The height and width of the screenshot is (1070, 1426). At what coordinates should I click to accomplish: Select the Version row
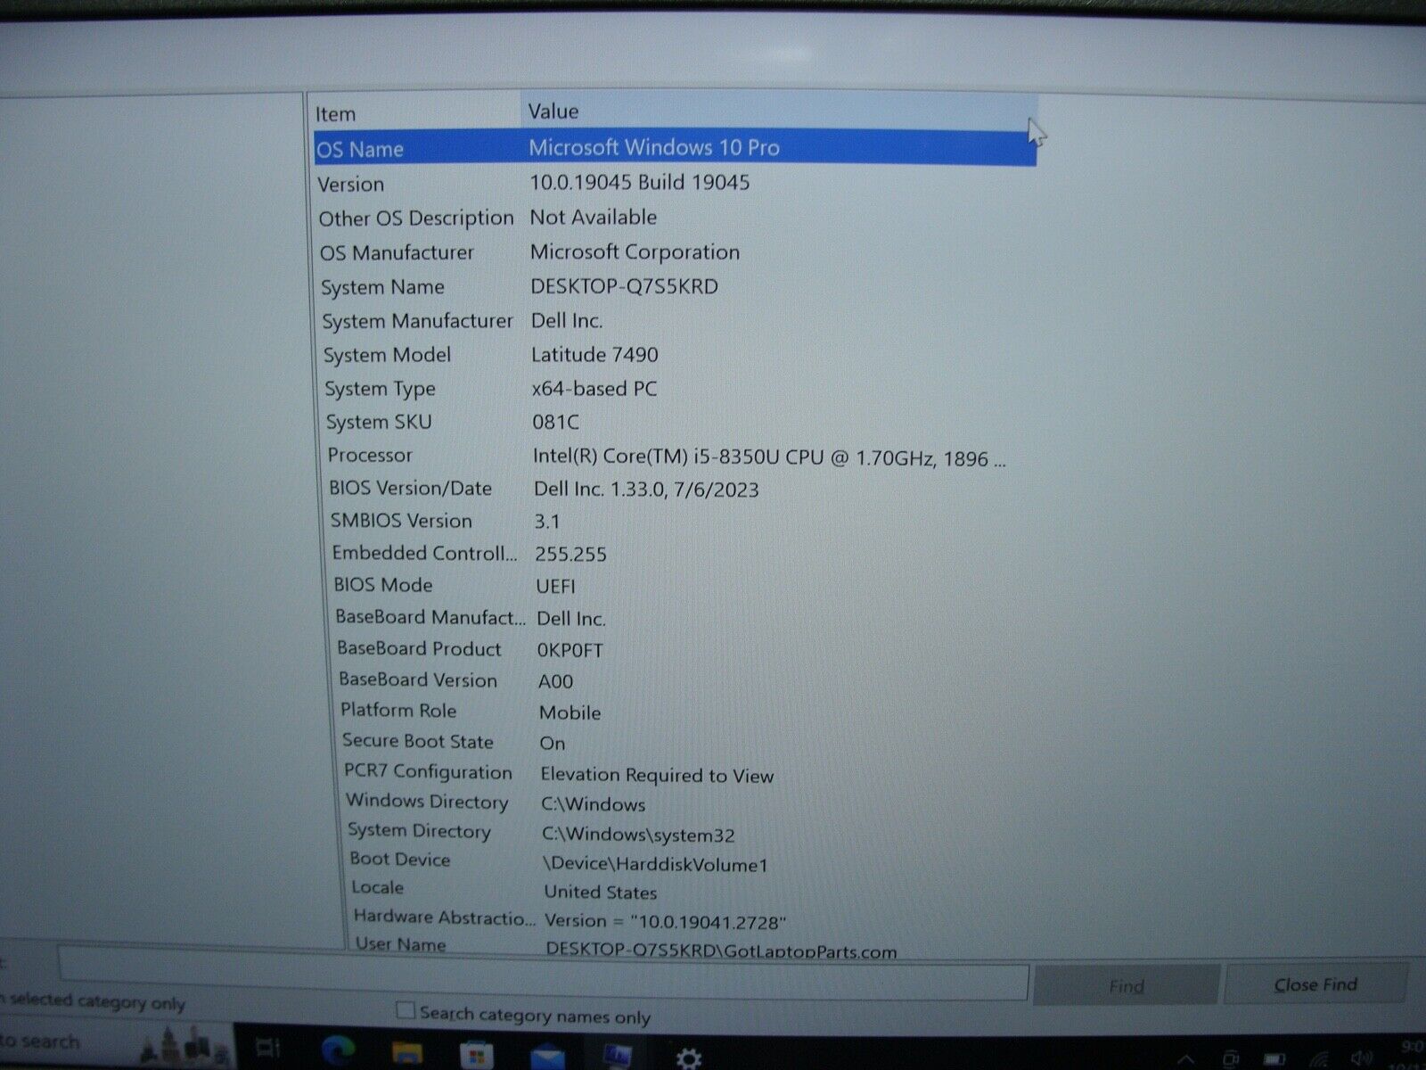point(676,183)
